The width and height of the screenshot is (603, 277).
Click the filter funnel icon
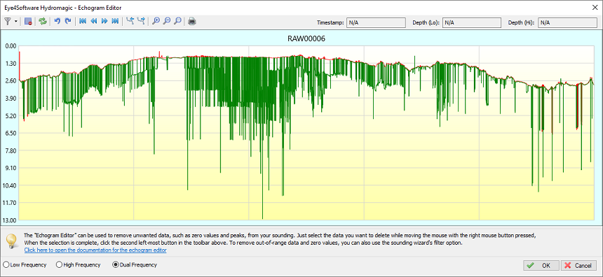[7, 22]
